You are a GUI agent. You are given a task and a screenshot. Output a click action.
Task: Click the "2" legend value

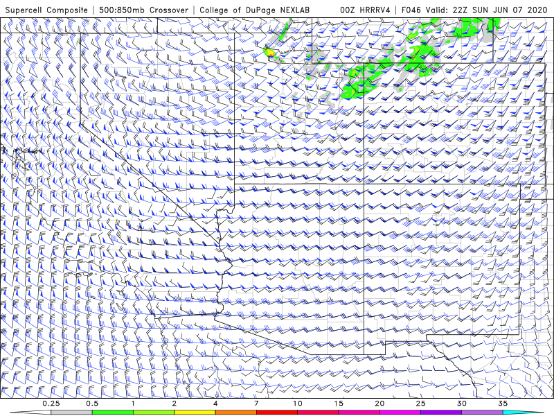tap(175, 404)
